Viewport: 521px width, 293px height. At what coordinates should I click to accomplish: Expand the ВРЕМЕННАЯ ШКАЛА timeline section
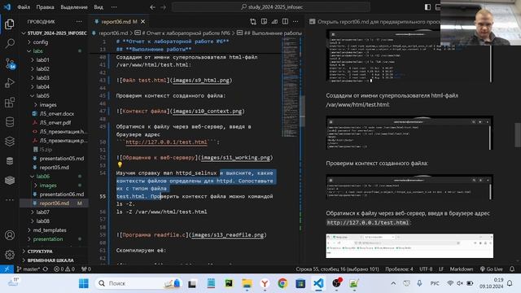coord(50,260)
